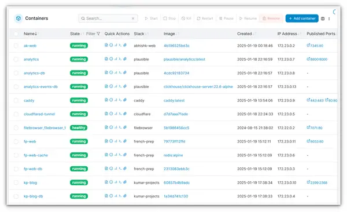Image resolution: width=347 pixels, height=212 pixels.
Task: Open the plausible/analytics:latest image link
Action: tap(184, 59)
